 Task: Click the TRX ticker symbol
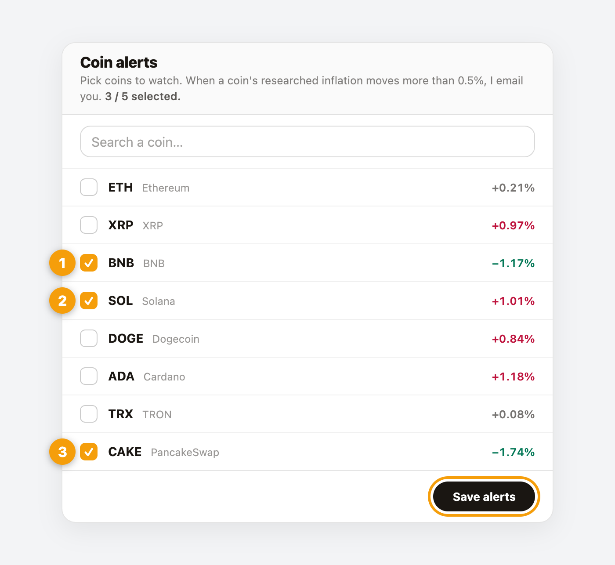click(x=121, y=414)
